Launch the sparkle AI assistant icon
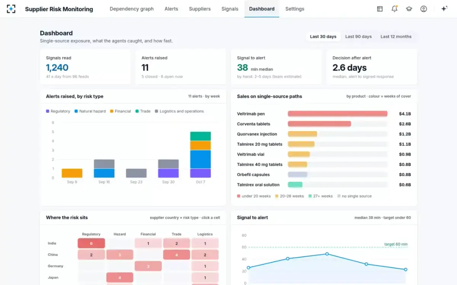 444,9
